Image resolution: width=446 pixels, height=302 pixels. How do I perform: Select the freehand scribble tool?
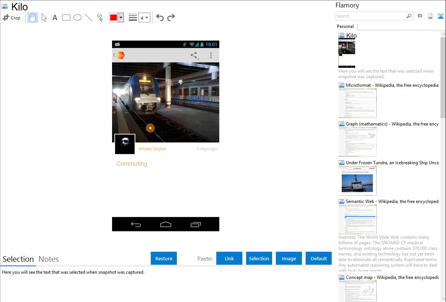[100, 18]
